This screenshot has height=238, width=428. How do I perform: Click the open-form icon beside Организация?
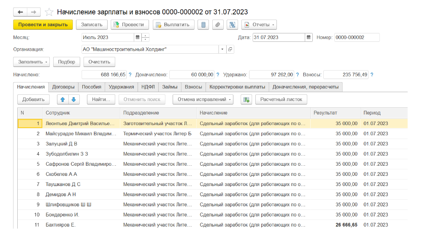tap(230, 49)
